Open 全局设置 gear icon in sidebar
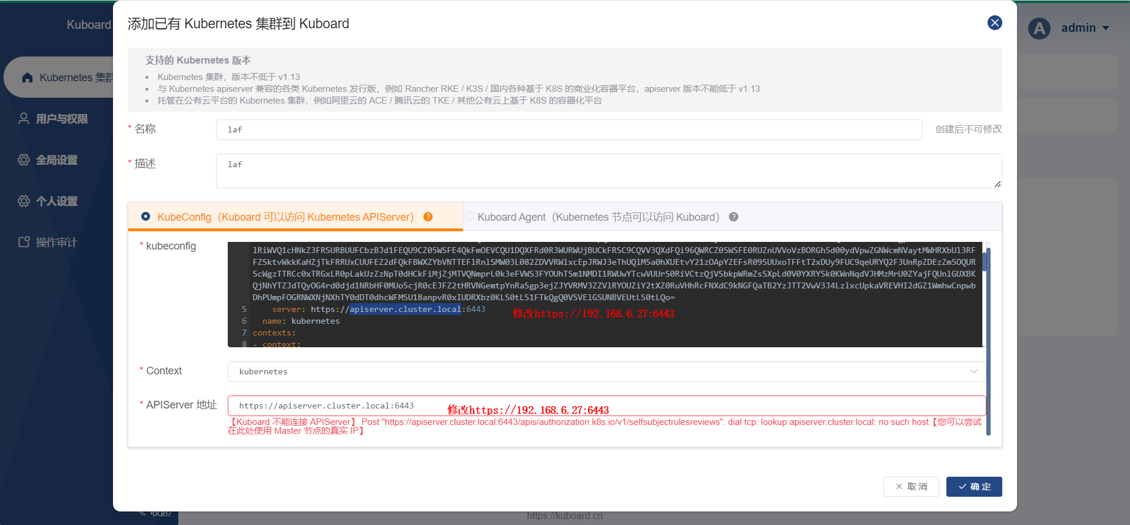Viewport: 1130px width, 525px height. tap(24, 160)
